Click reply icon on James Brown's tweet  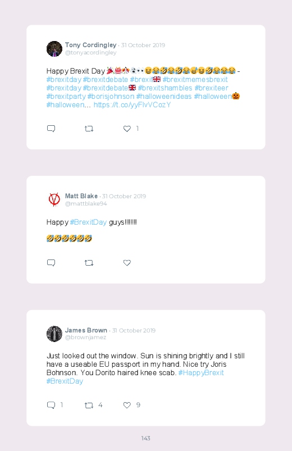51,405
